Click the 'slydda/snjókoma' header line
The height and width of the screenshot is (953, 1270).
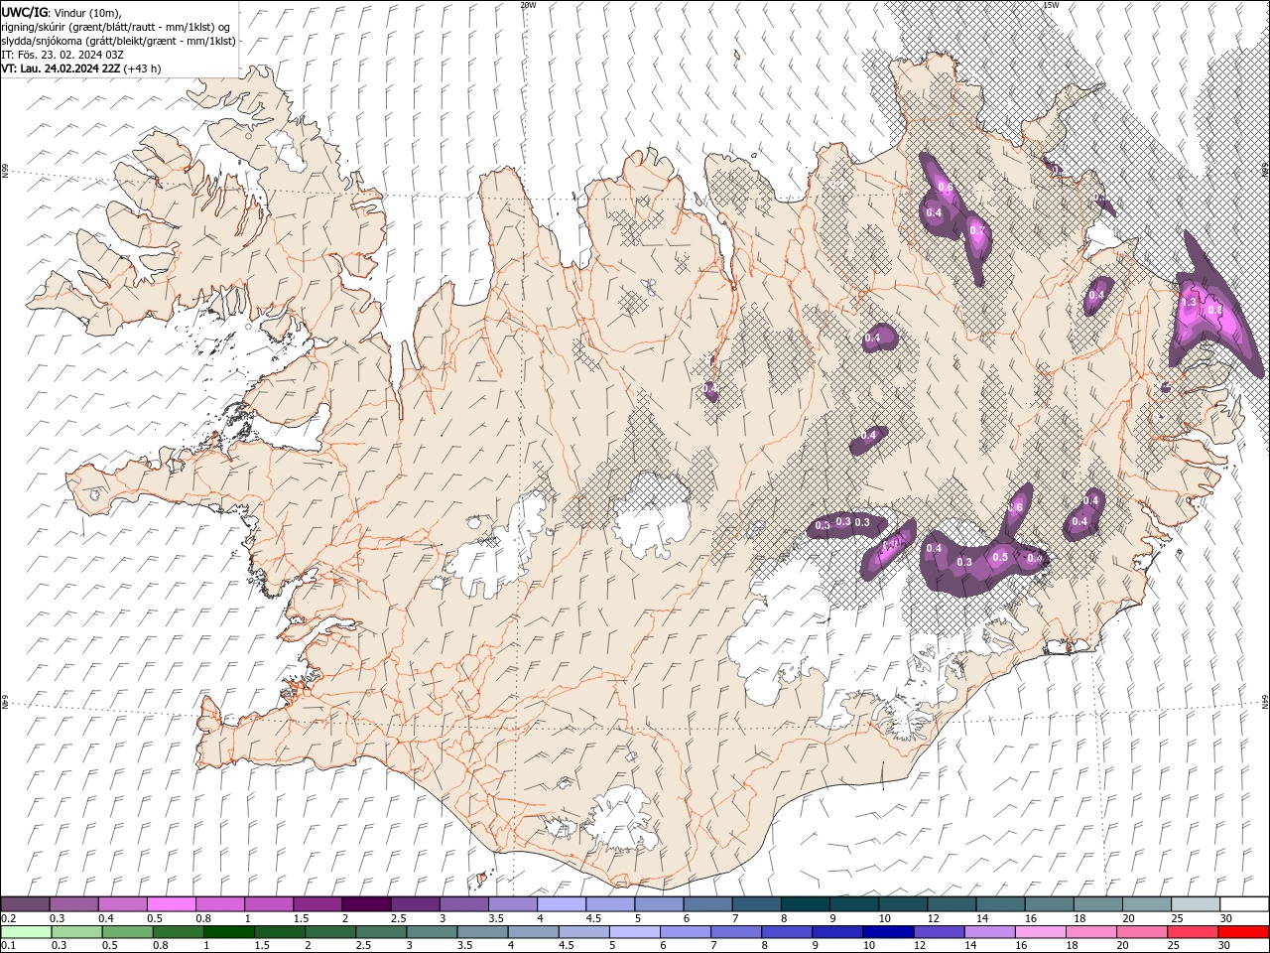click(x=43, y=41)
